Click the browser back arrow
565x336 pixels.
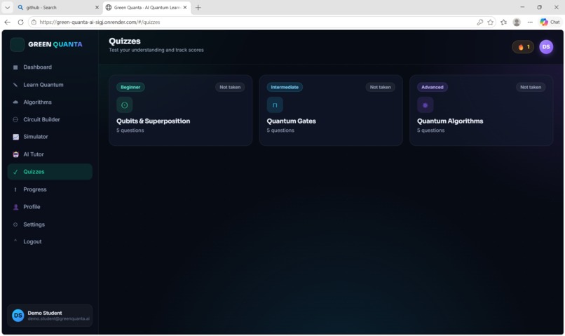pos(7,22)
